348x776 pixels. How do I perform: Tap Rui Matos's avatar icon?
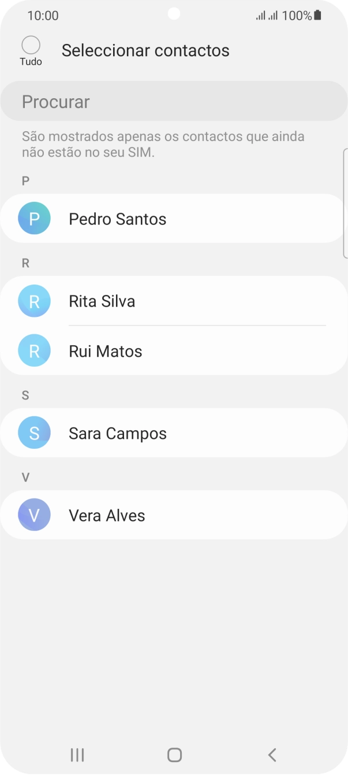pos(34,350)
